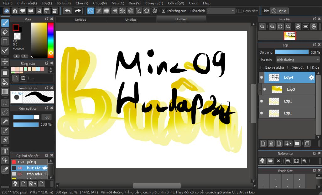Viewport: 322px width, 195px height.
Task: Click the rainbow hue bar
Action: [51, 40]
